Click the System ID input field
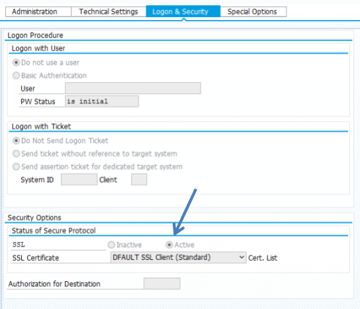This screenshot has height=309, width=360. point(79,179)
